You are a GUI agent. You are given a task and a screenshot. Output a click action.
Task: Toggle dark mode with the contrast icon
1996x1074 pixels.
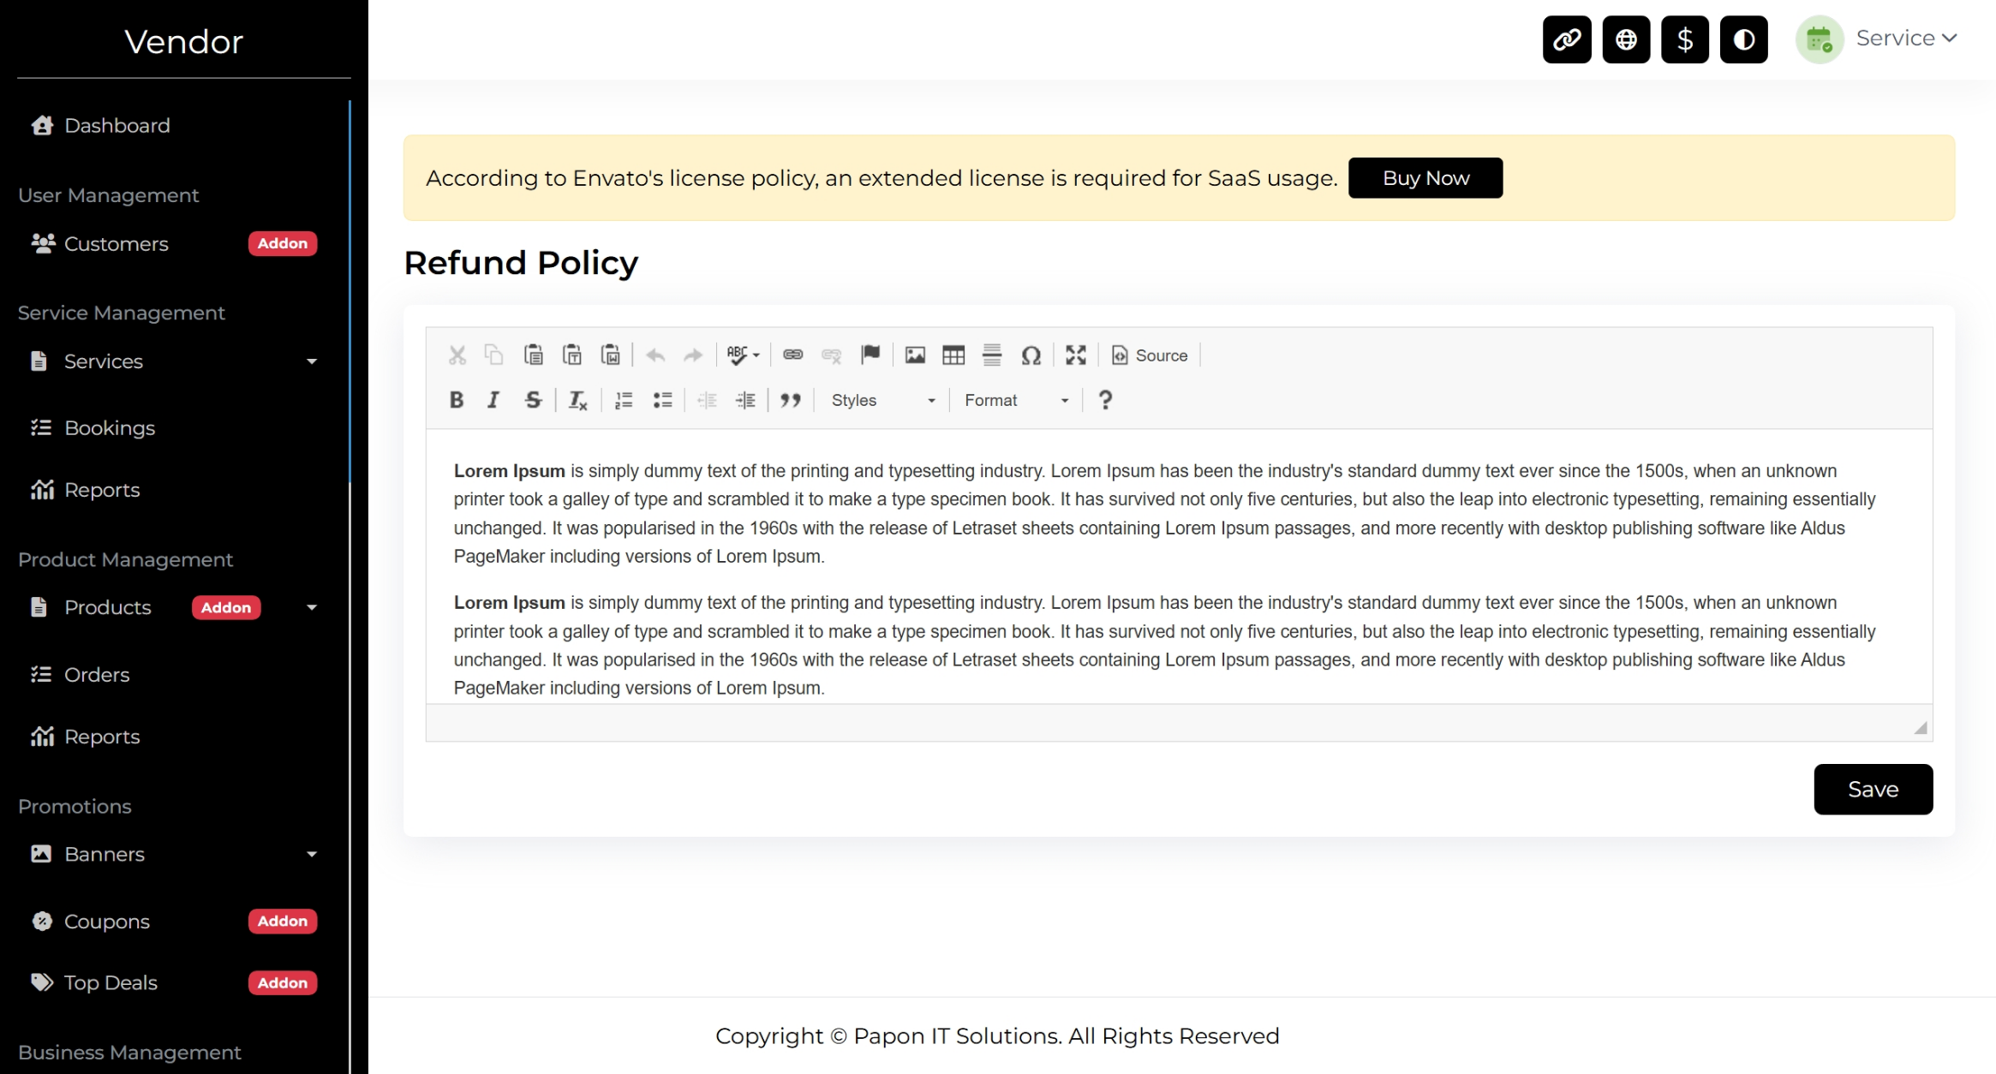click(1743, 39)
